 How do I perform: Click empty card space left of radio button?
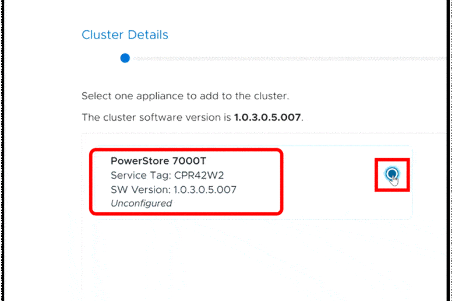(328, 181)
